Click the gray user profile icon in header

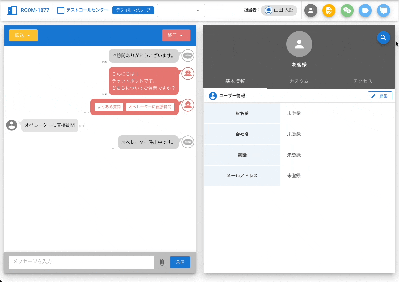(311, 10)
